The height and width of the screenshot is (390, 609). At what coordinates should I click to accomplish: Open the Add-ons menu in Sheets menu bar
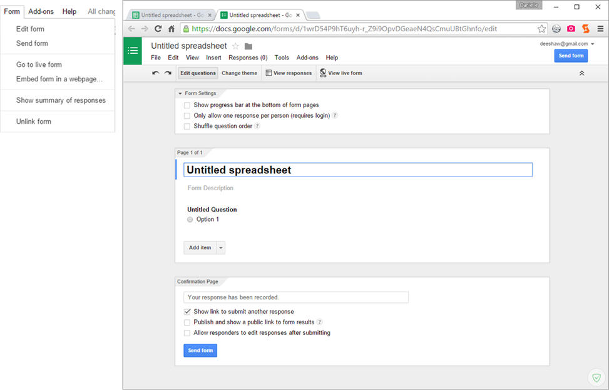(x=41, y=11)
